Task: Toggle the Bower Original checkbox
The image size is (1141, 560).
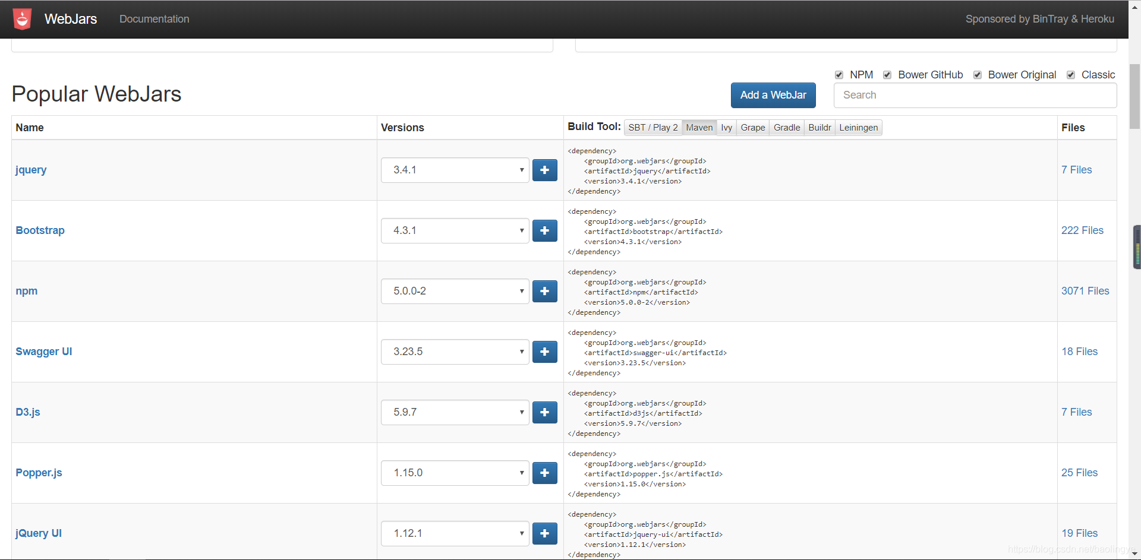Action: [x=977, y=75]
